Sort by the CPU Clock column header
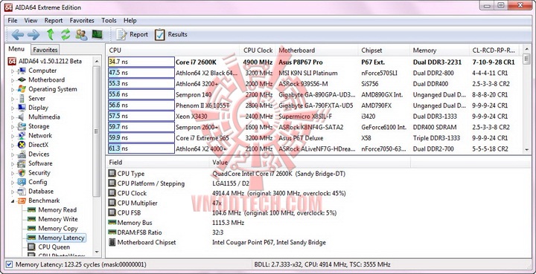Viewport: 536px width, 274px height. pos(258,50)
